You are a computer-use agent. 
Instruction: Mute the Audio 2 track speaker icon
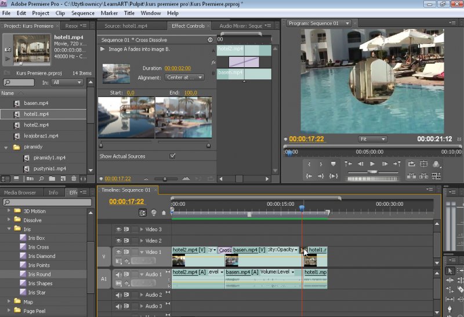118,295
